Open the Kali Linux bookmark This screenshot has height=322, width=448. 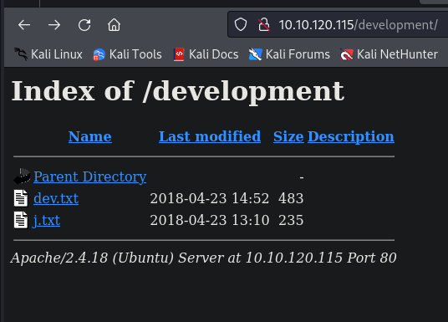tap(48, 54)
